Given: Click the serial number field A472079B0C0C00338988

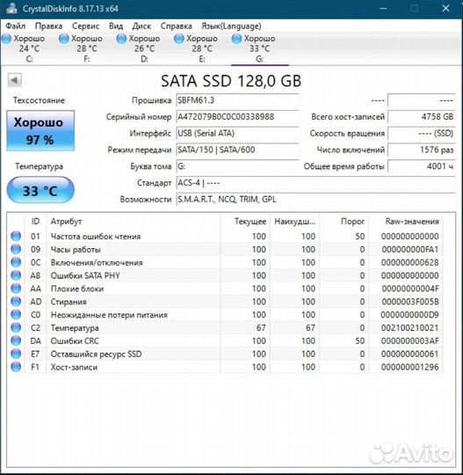Looking at the screenshot, I should point(237,117).
